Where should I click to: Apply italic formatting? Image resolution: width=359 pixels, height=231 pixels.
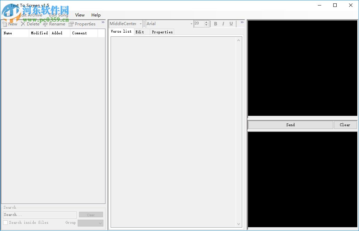223,24
